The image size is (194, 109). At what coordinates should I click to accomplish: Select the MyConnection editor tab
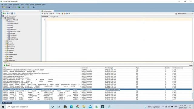click(x=47, y=11)
